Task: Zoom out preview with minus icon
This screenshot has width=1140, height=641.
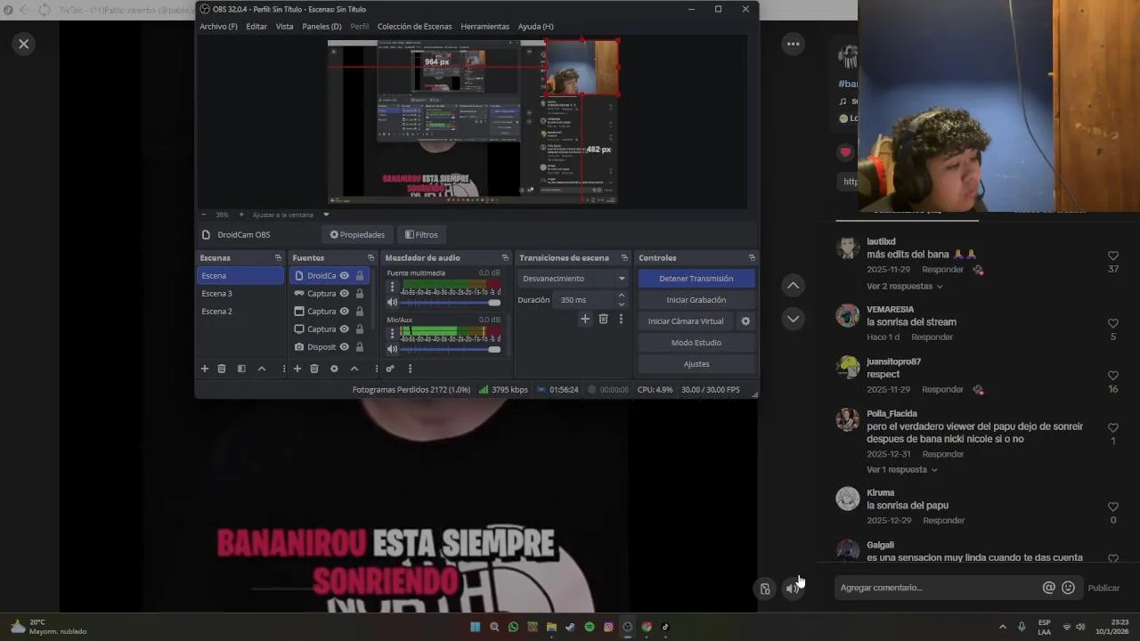Action: point(203,215)
